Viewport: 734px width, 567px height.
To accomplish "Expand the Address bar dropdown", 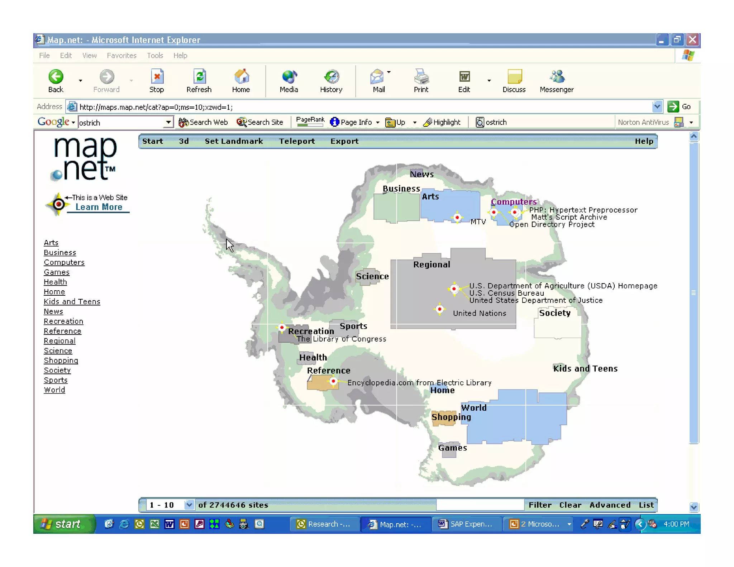I will click(x=657, y=106).
